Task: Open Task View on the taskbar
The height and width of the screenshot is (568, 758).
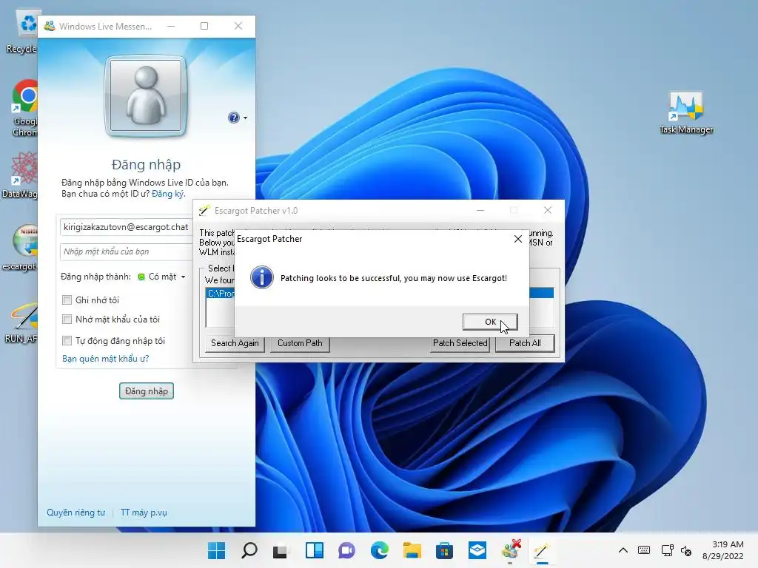Action: click(281, 550)
